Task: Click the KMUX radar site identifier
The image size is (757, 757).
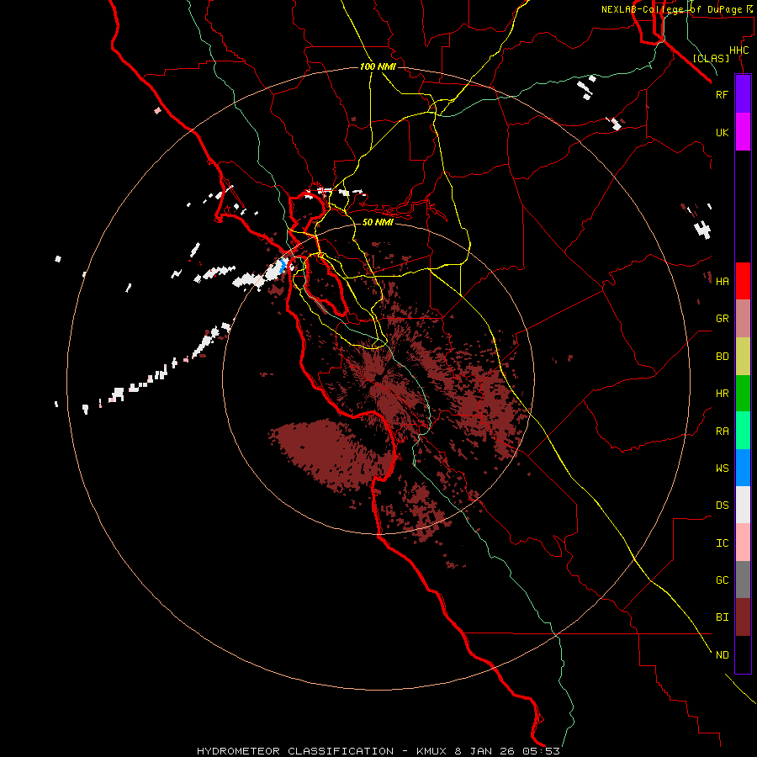Action: coord(432,751)
